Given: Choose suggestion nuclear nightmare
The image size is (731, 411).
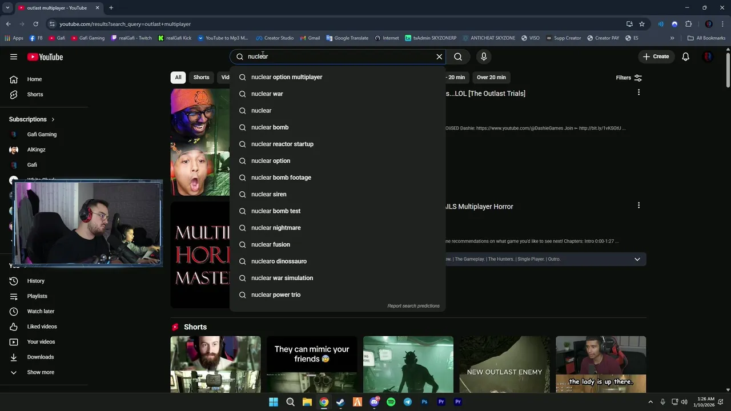Looking at the screenshot, I should tap(338, 228).
